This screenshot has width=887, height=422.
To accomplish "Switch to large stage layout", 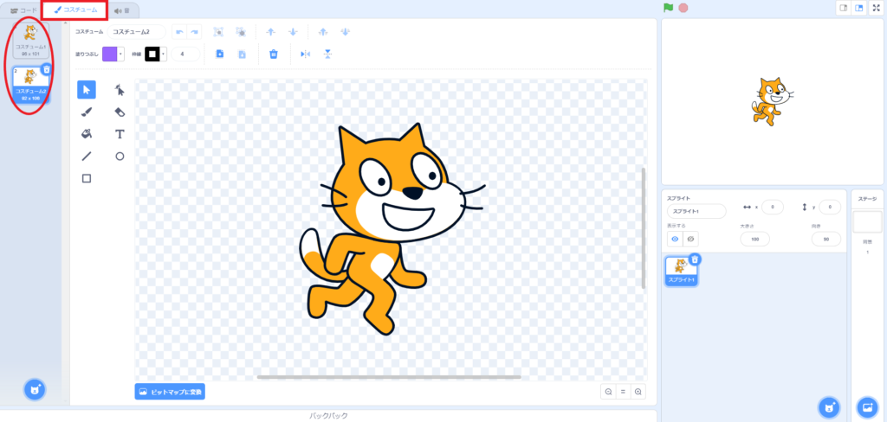I will click(x=859, y=8).
